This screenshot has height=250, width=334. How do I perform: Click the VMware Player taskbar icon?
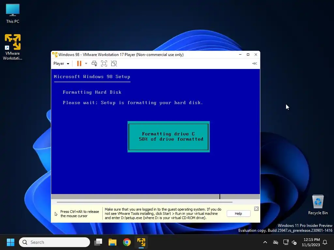[141, 242]
